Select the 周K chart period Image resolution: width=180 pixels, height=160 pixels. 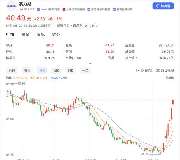tap(56, 70)
